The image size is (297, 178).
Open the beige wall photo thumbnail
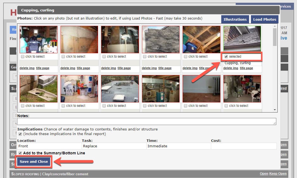click(x=79, y=39)
